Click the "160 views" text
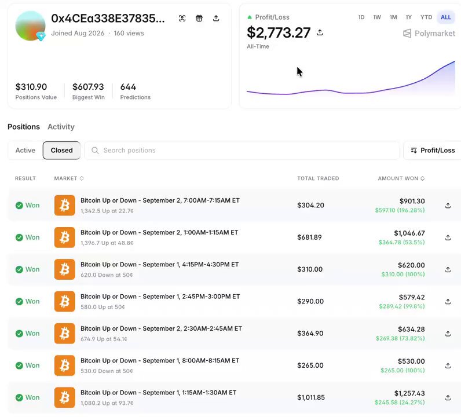Viewport: 461px width, 417px height. [x=129, y=33]
